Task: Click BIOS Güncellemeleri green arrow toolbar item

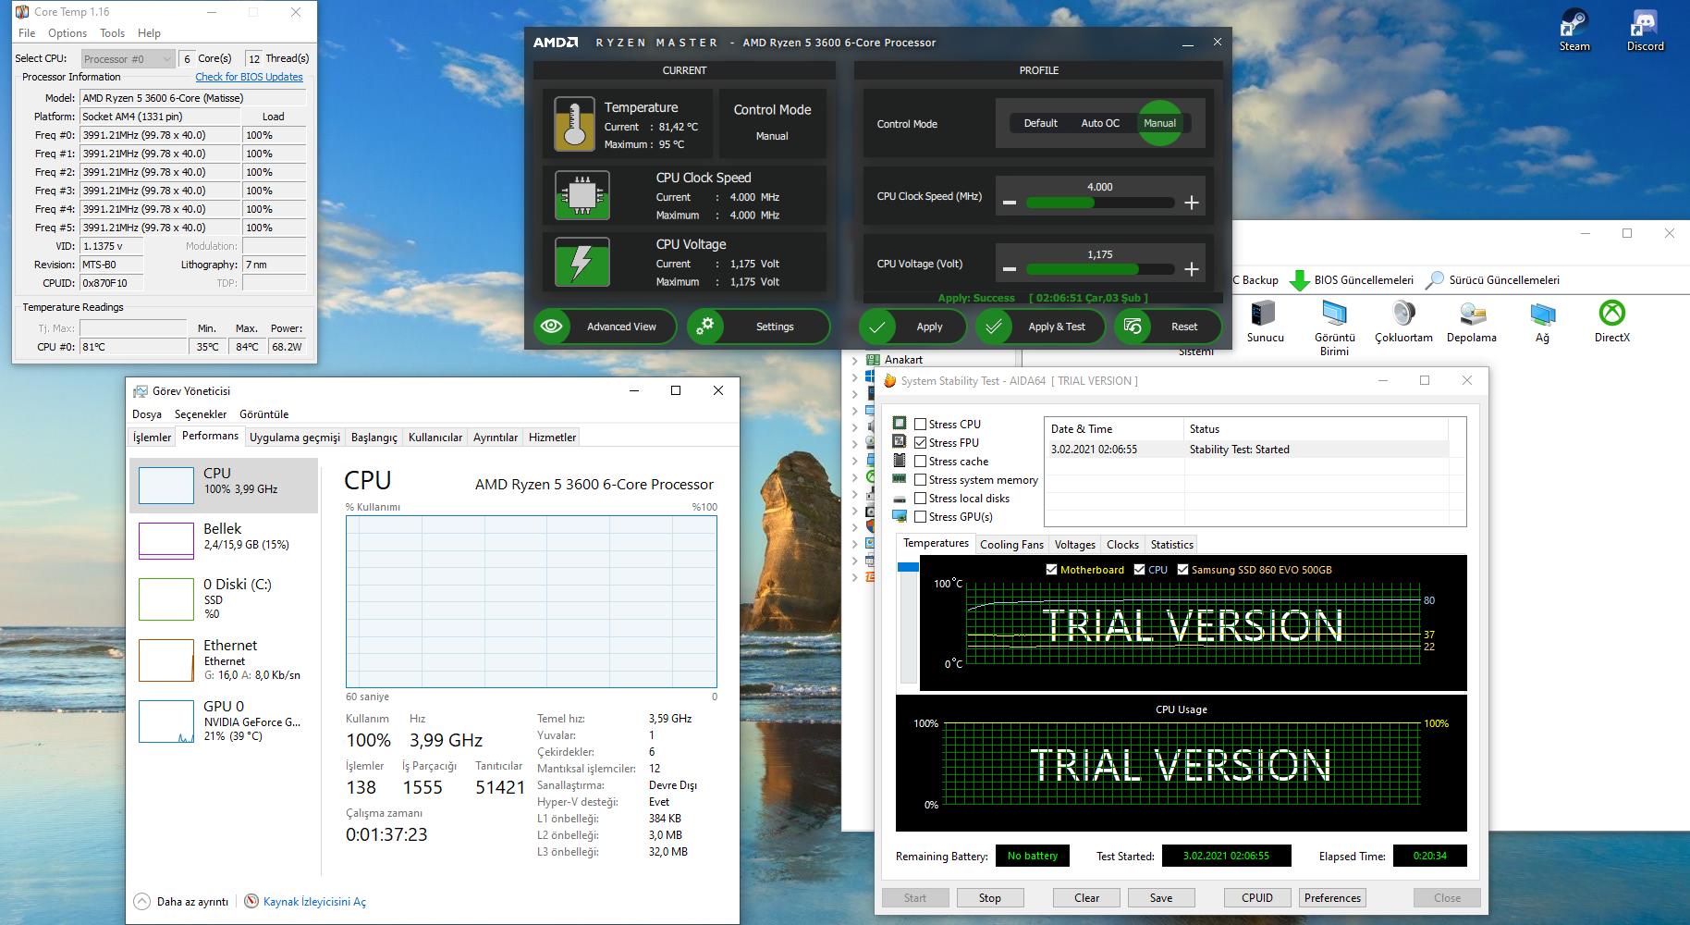Action: 1353,280
